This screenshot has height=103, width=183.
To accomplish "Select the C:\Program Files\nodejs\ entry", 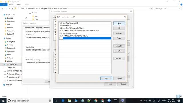I will tap(85, 33).
